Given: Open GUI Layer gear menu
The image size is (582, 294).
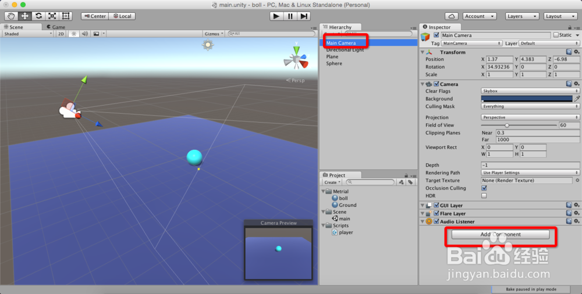Looking at the screenshot, I should point(576,205).
